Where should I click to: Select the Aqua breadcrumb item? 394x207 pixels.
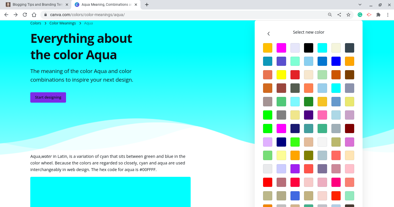89,23
